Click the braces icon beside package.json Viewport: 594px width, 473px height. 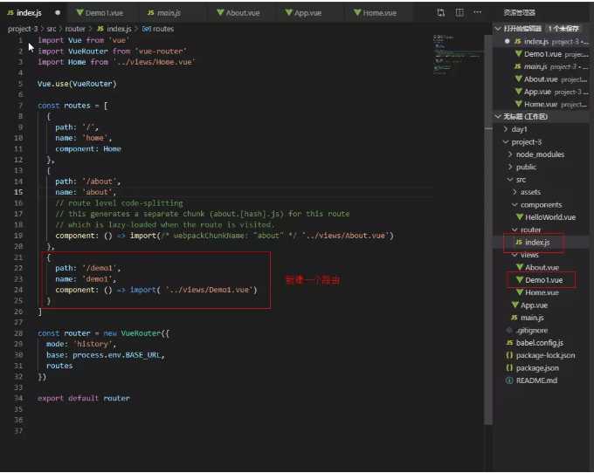click(x=509, y=367)
